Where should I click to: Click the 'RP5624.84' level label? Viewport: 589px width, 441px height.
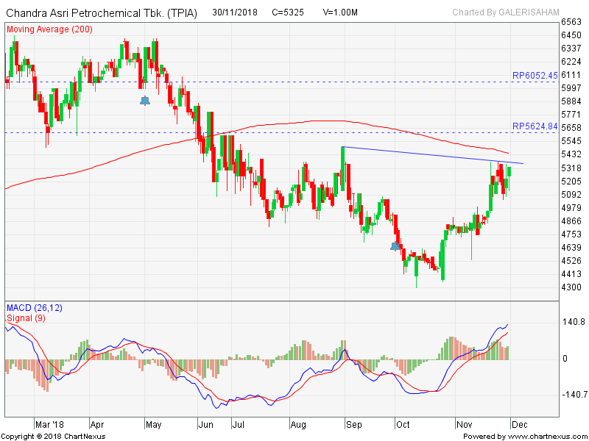(535, 126)
